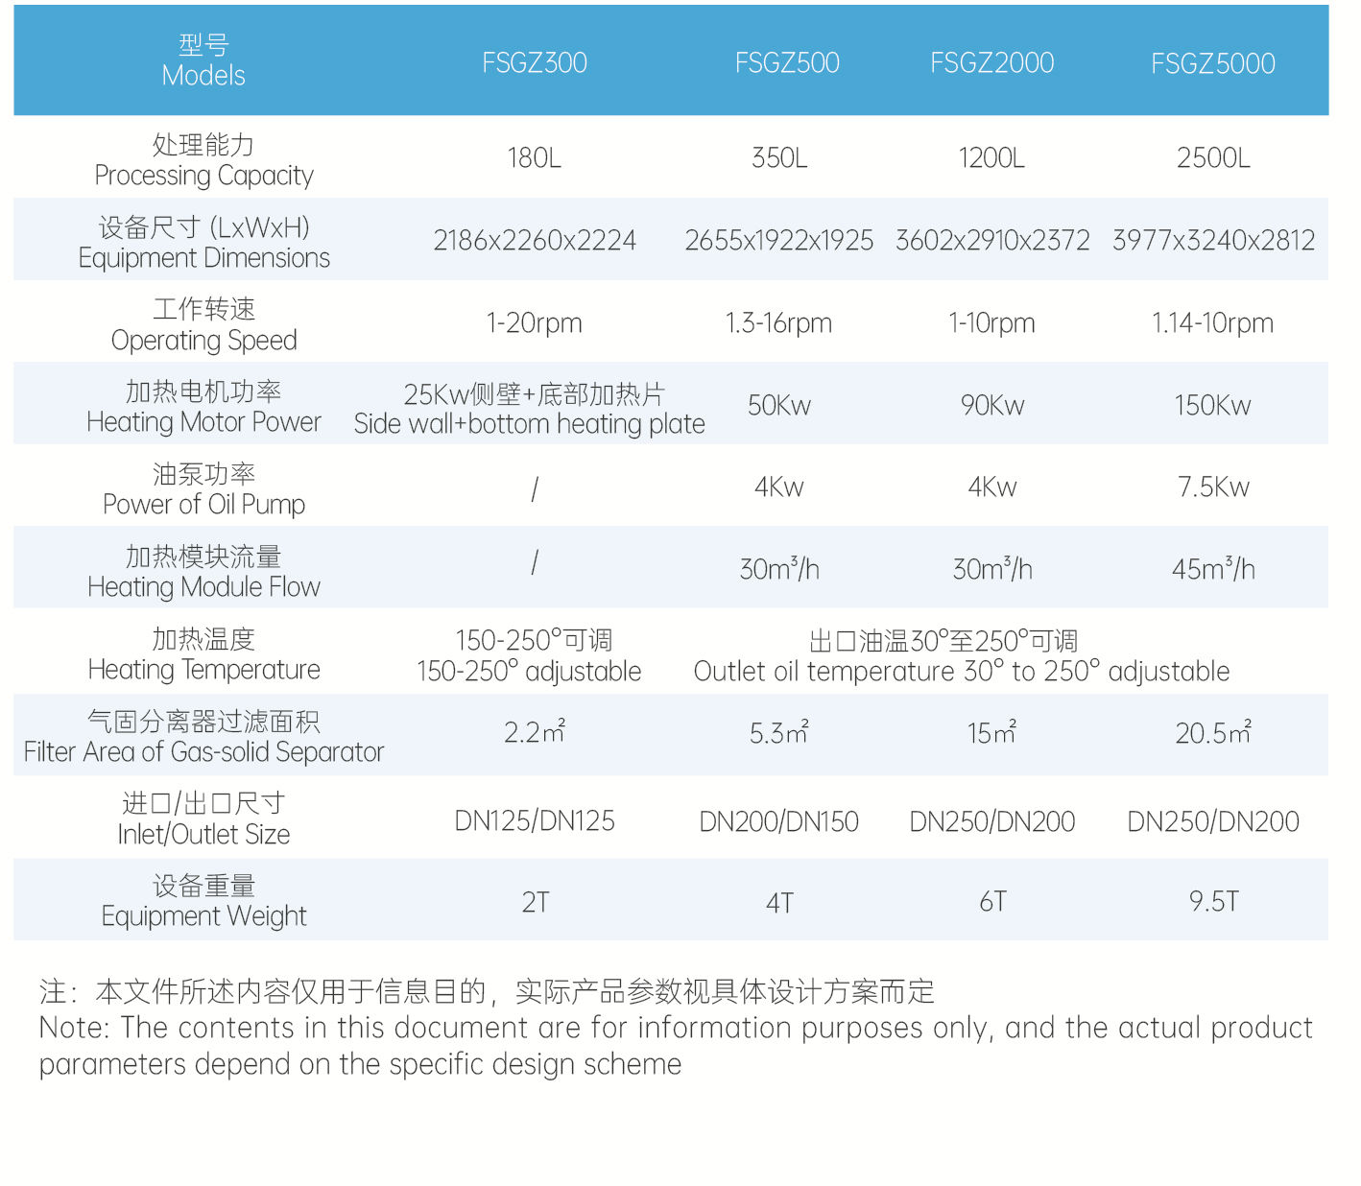This screenshot has width=1361, height=1186.
Task: Select the Processing Capacity row label
Action: coord(203,160)
